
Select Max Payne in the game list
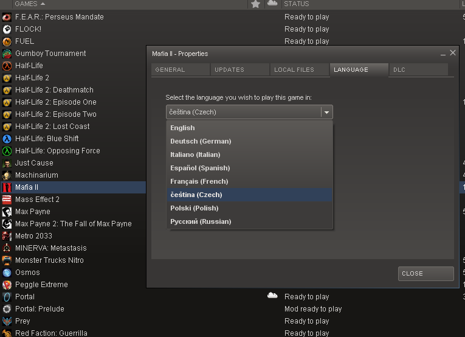[33, 212]
